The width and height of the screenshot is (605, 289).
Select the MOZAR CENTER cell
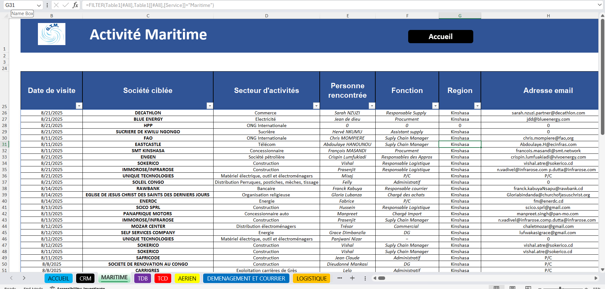[148, 226]
